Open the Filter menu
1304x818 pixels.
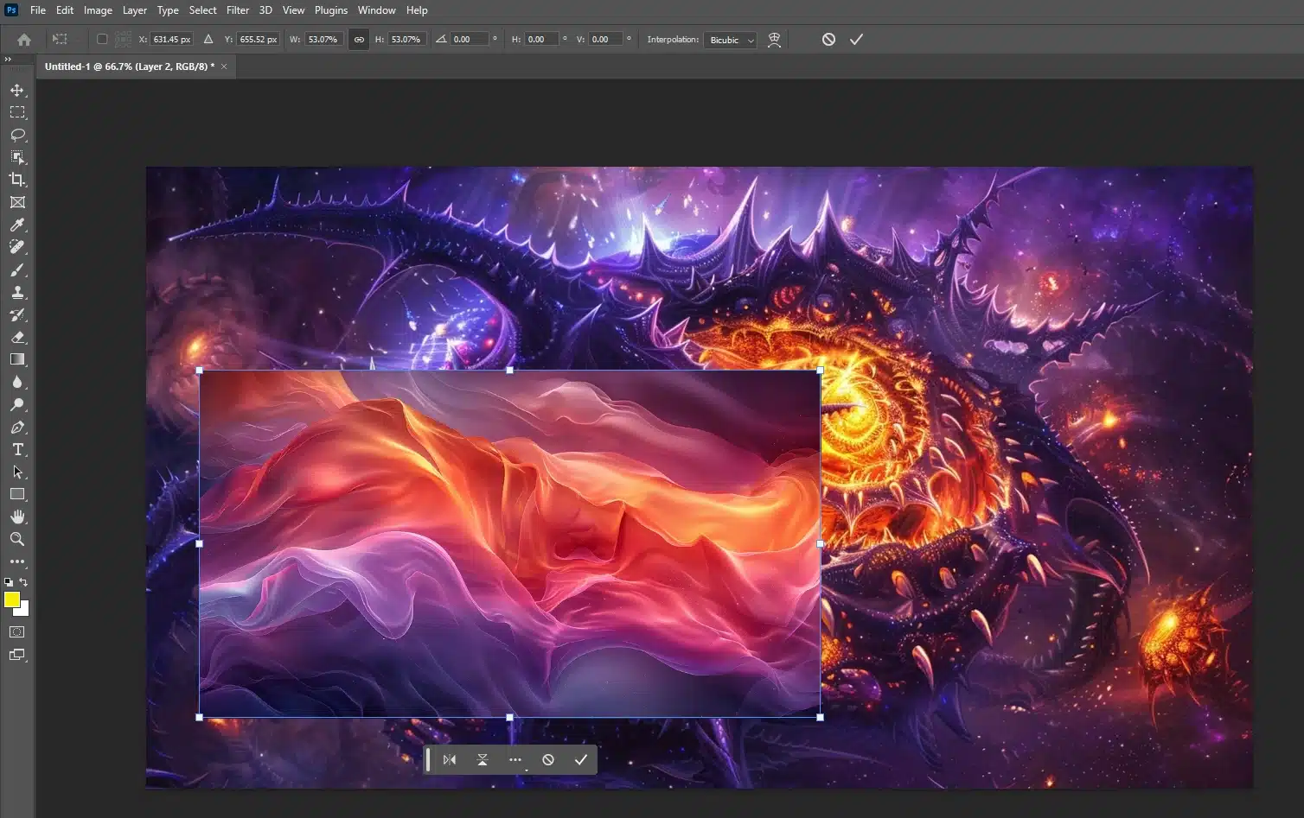[238, 10]
